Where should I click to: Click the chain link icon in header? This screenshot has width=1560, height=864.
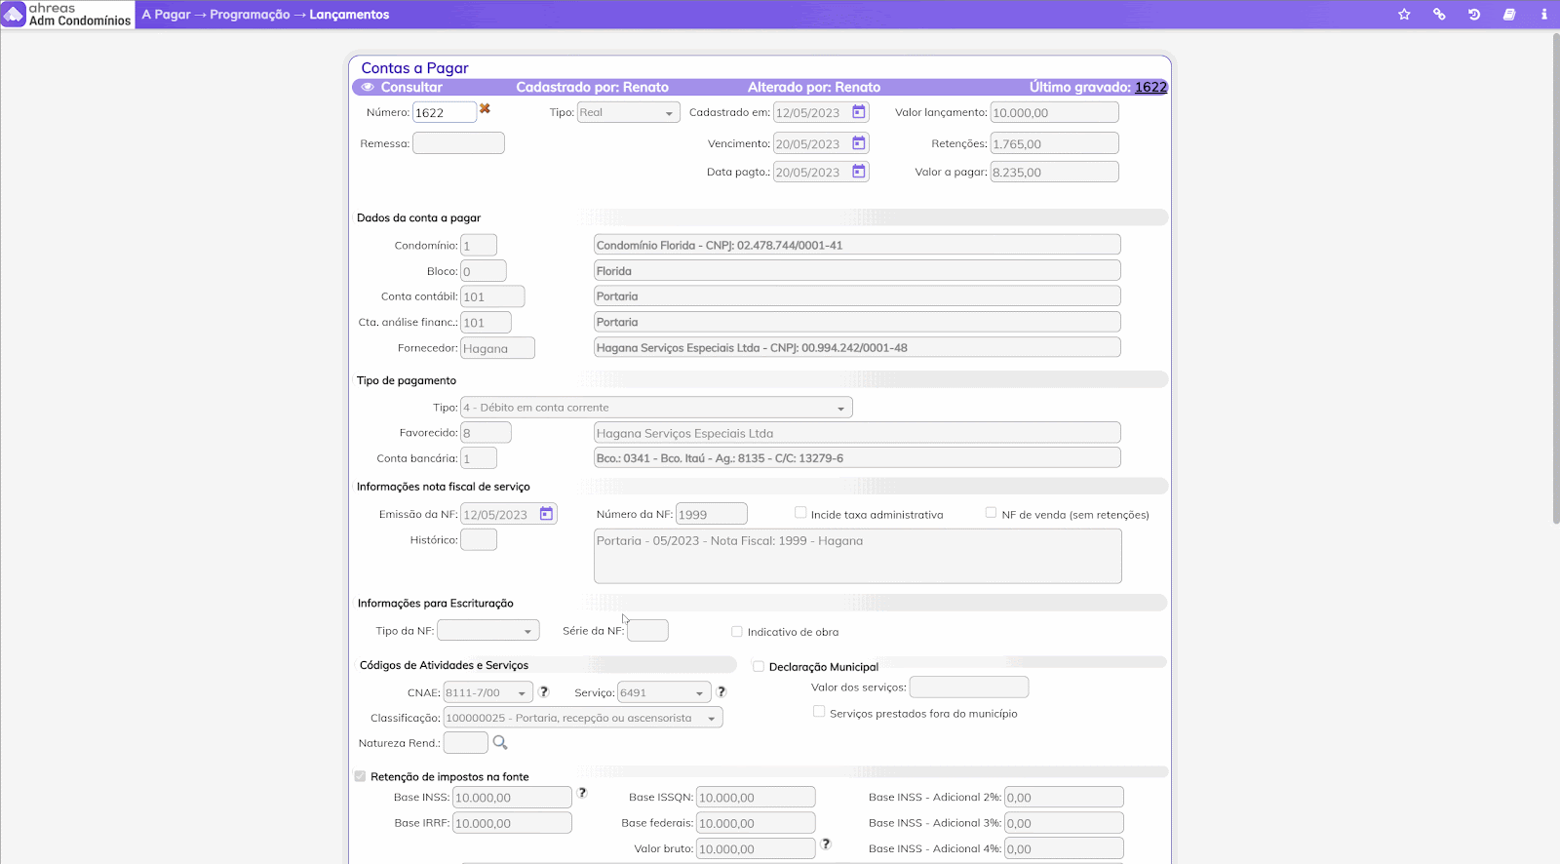[1439, 15]
